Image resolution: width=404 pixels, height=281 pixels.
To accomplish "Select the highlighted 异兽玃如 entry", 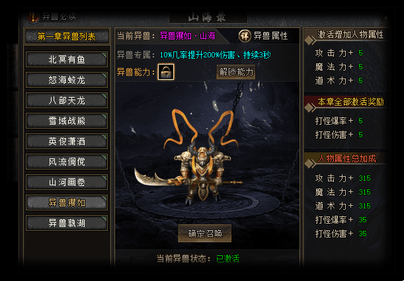I will click(x=67, y=203).
